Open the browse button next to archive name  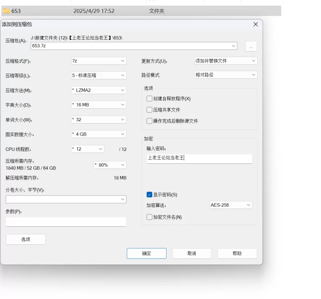(251, 46)
